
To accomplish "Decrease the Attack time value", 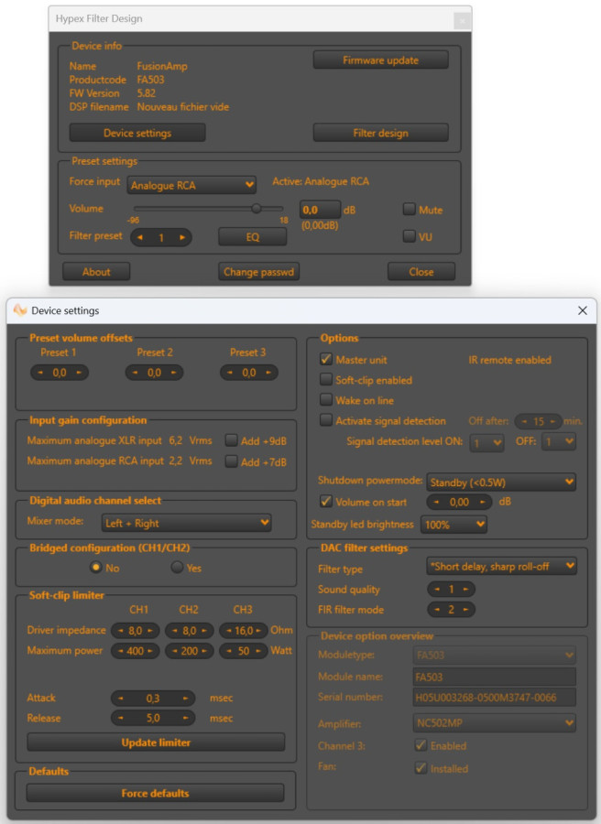I will pos(121,699).
